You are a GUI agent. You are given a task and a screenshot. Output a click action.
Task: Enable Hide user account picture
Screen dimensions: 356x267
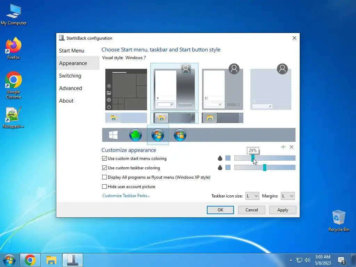129,187
